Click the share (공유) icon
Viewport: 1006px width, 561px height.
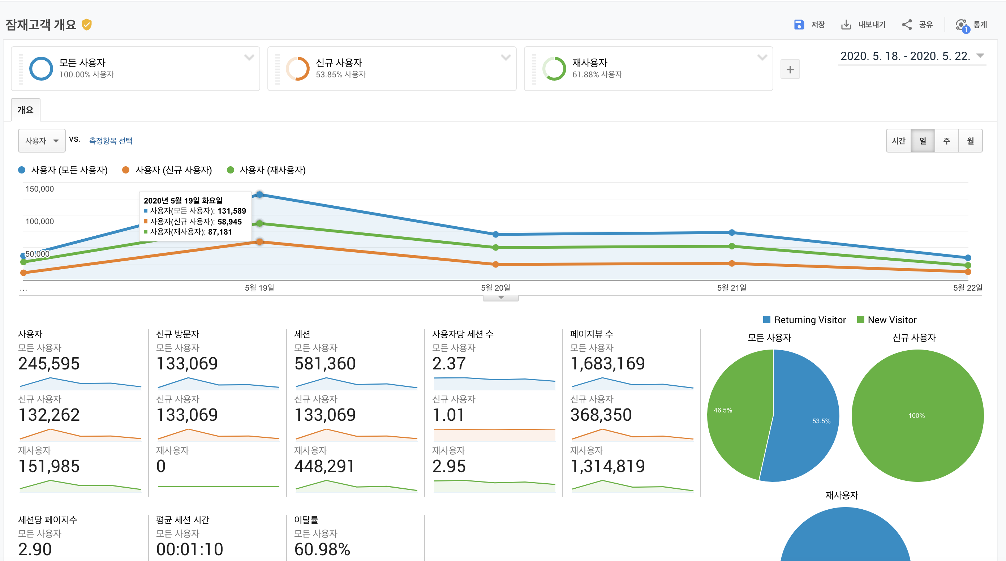(906, 25)
